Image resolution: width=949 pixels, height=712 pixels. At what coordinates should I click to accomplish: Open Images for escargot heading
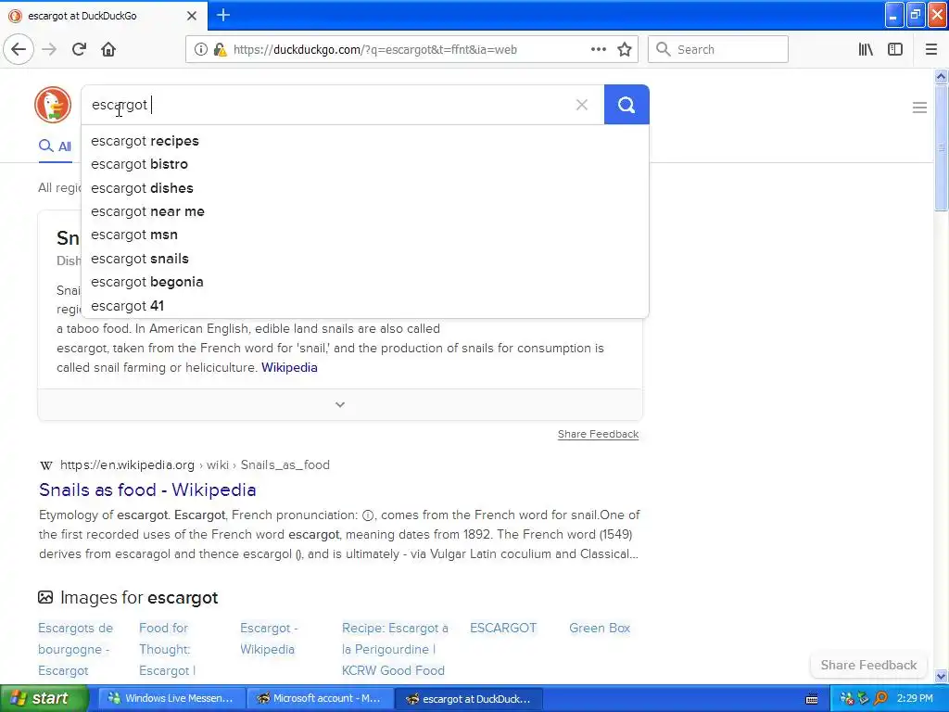click(139, 598)
